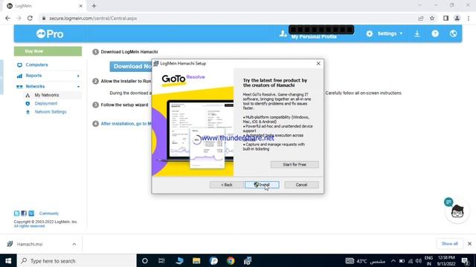This screenshot has width=476, height=267.
Task: Open Windows notification center icon
Action: point(466,260)
